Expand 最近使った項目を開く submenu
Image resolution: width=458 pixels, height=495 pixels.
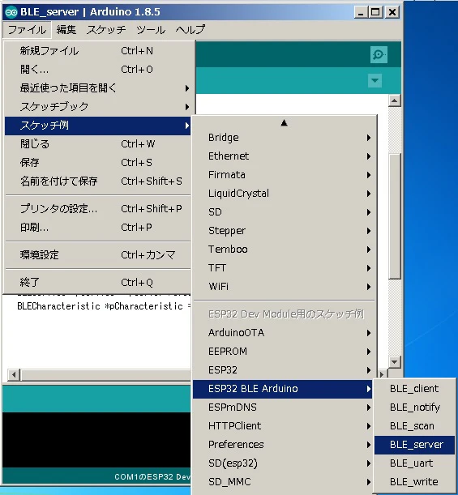98,88
